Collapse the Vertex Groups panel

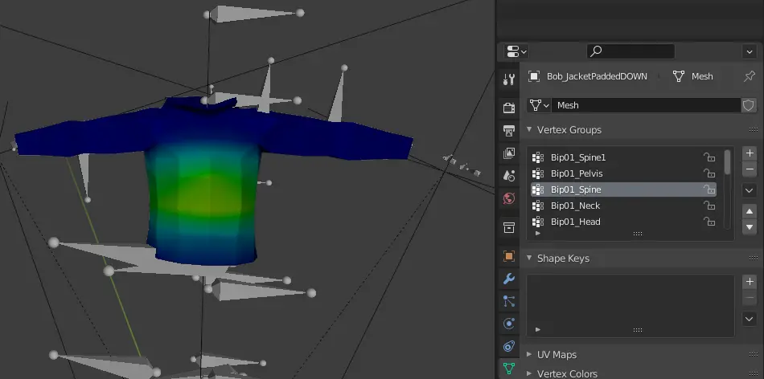coord(565,130)
